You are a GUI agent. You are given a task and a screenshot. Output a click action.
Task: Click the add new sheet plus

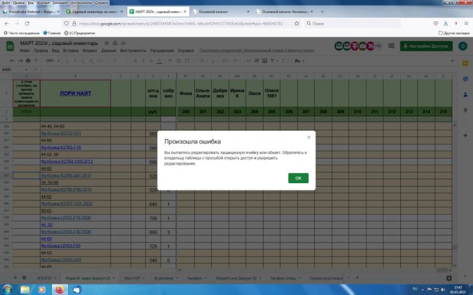pos(15,278)
